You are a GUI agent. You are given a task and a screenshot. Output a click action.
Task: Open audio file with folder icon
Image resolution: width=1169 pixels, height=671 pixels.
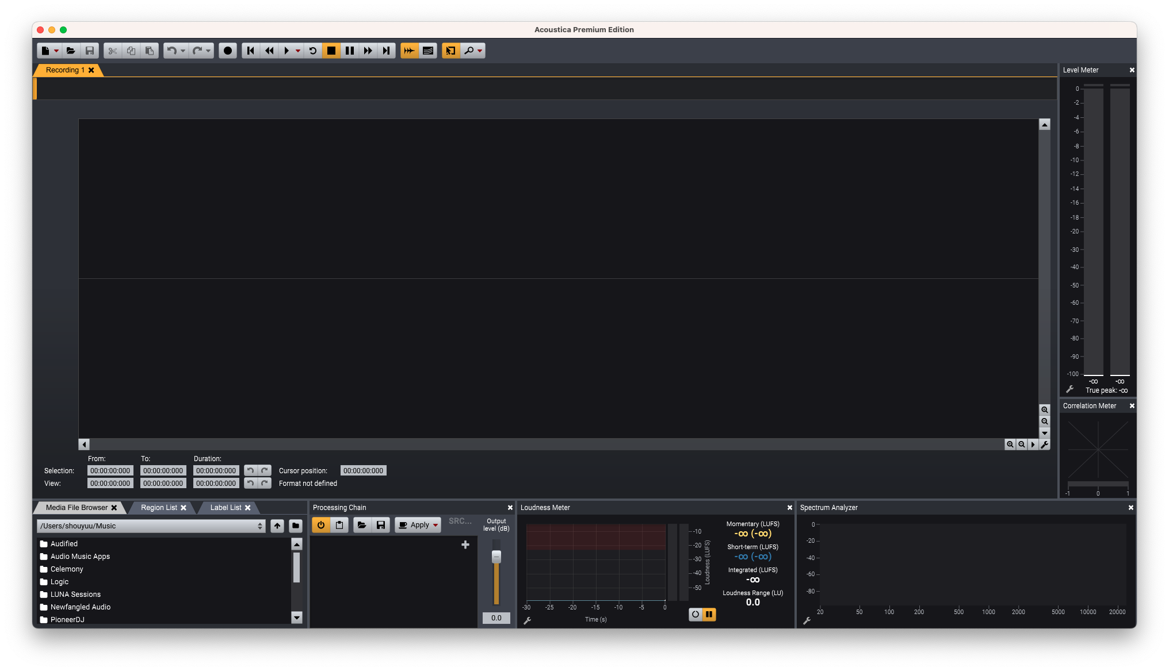click(71, 51)
